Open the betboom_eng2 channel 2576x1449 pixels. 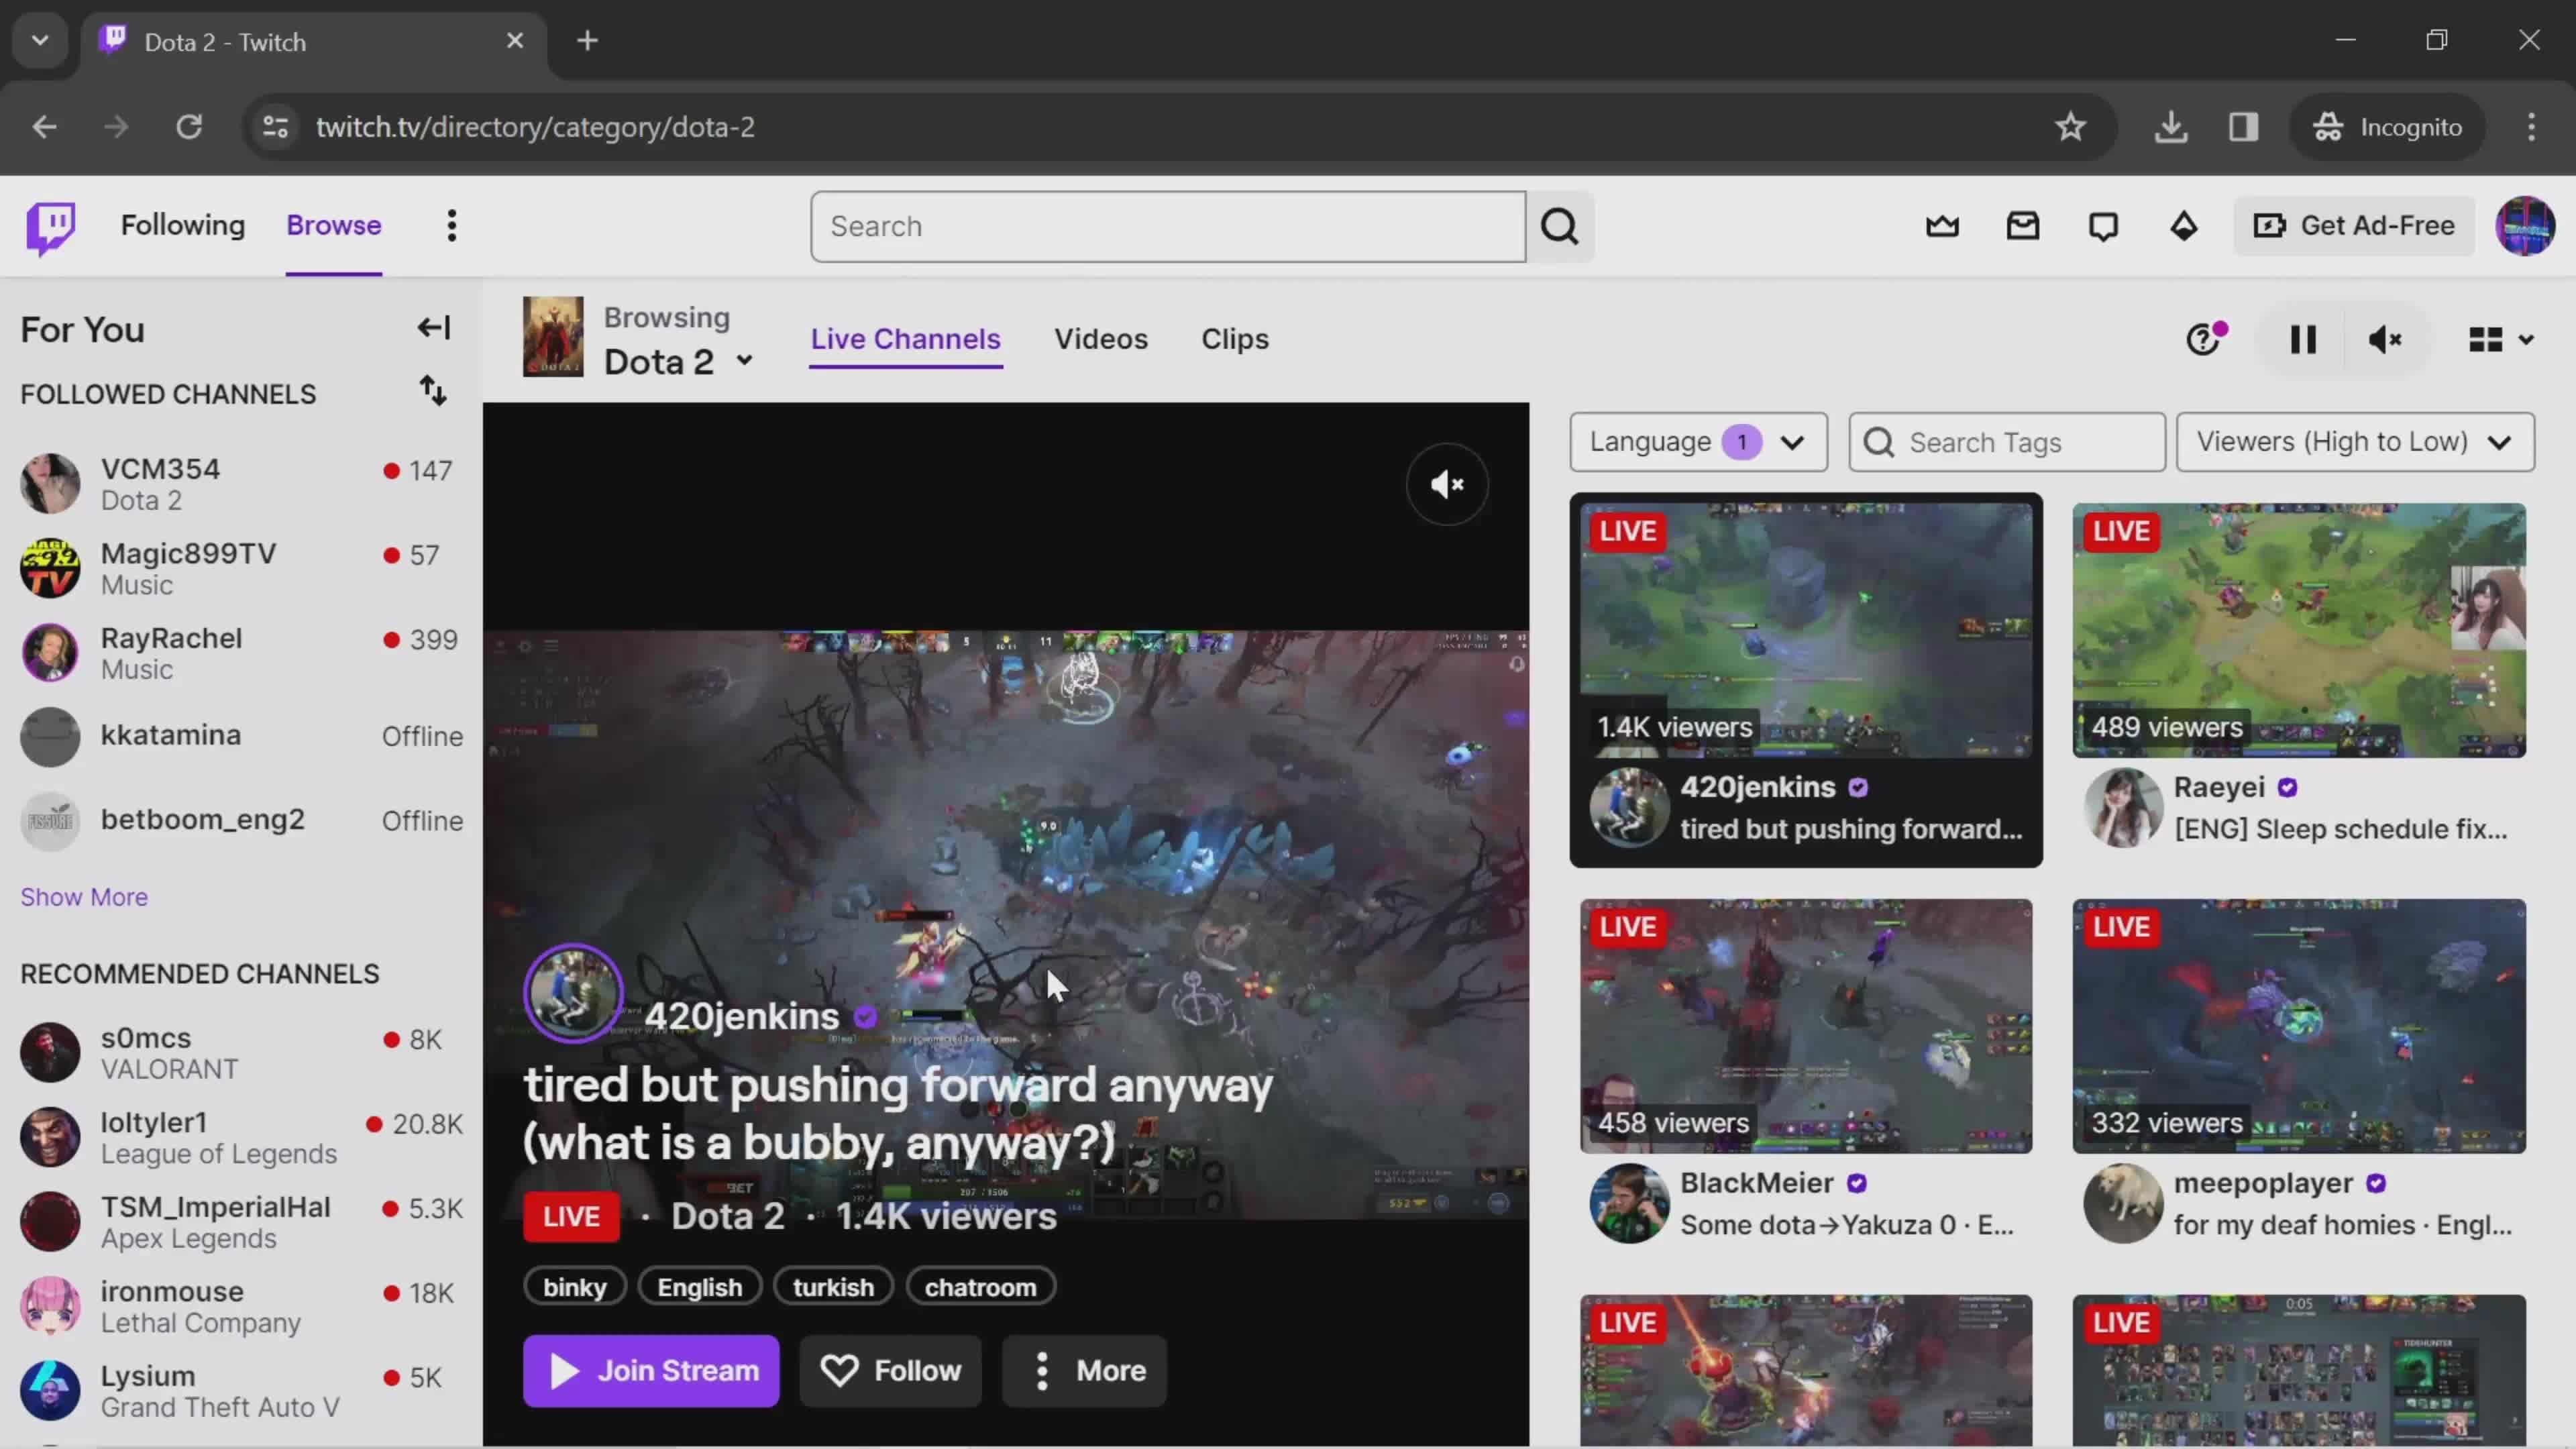(x=241, y=822)
